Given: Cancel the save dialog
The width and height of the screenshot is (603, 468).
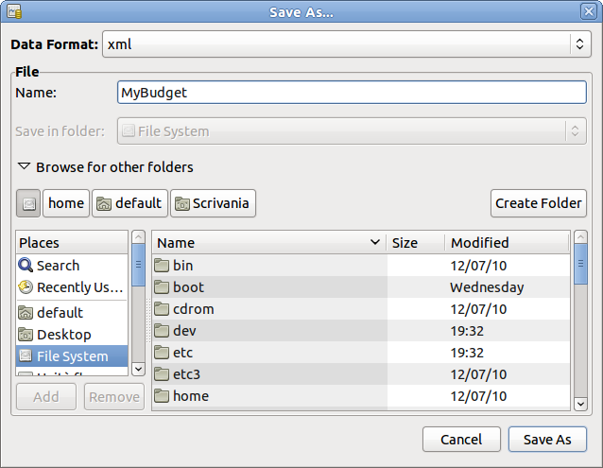Looking at the screenshot, I should pos(461,440).
